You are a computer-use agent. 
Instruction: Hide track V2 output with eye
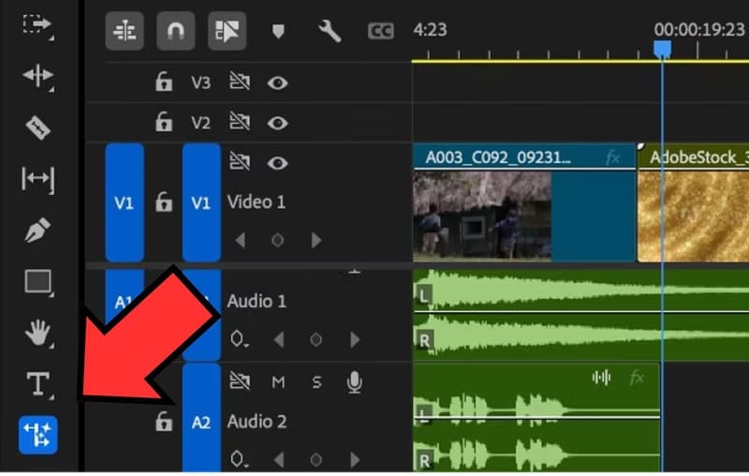click(277, 124)
